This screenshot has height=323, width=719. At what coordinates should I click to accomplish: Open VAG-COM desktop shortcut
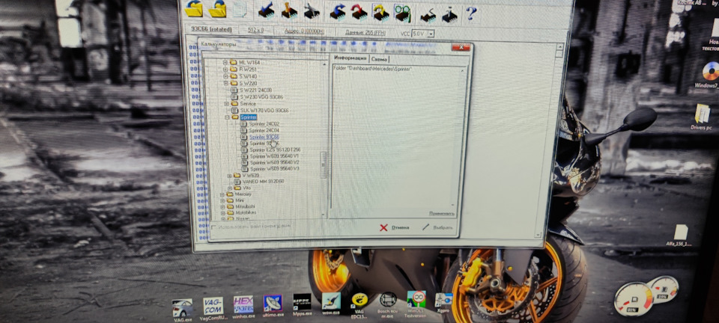coord(213,310)
